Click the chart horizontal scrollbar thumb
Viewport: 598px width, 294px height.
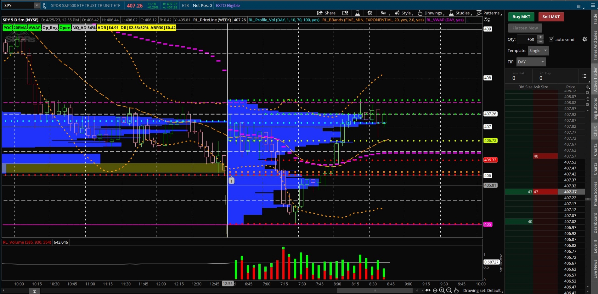pos(375,291)
